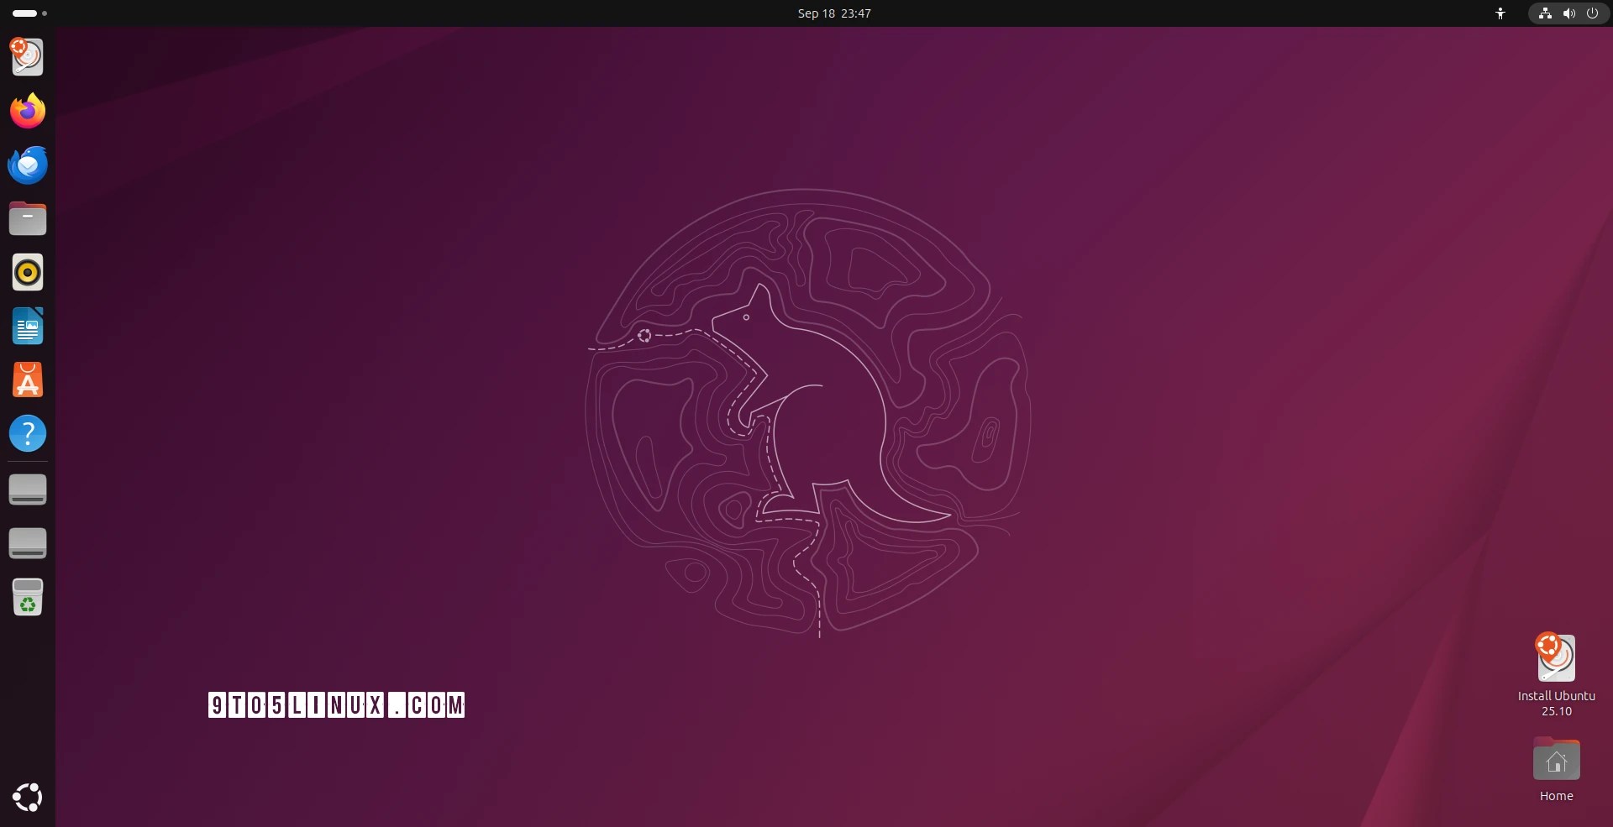Viewport: 1613px width, 827px height.
Task: Select the Home folder desktop icon
Action: (x=1556, y=769)
